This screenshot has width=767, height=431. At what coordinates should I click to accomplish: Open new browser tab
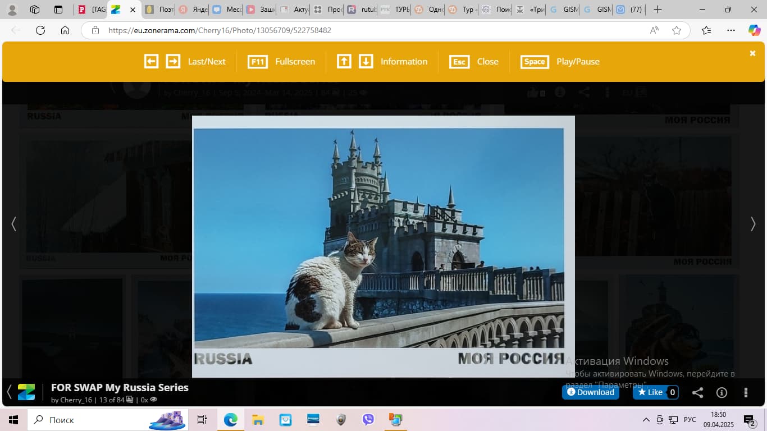click(x=658, y=10)
